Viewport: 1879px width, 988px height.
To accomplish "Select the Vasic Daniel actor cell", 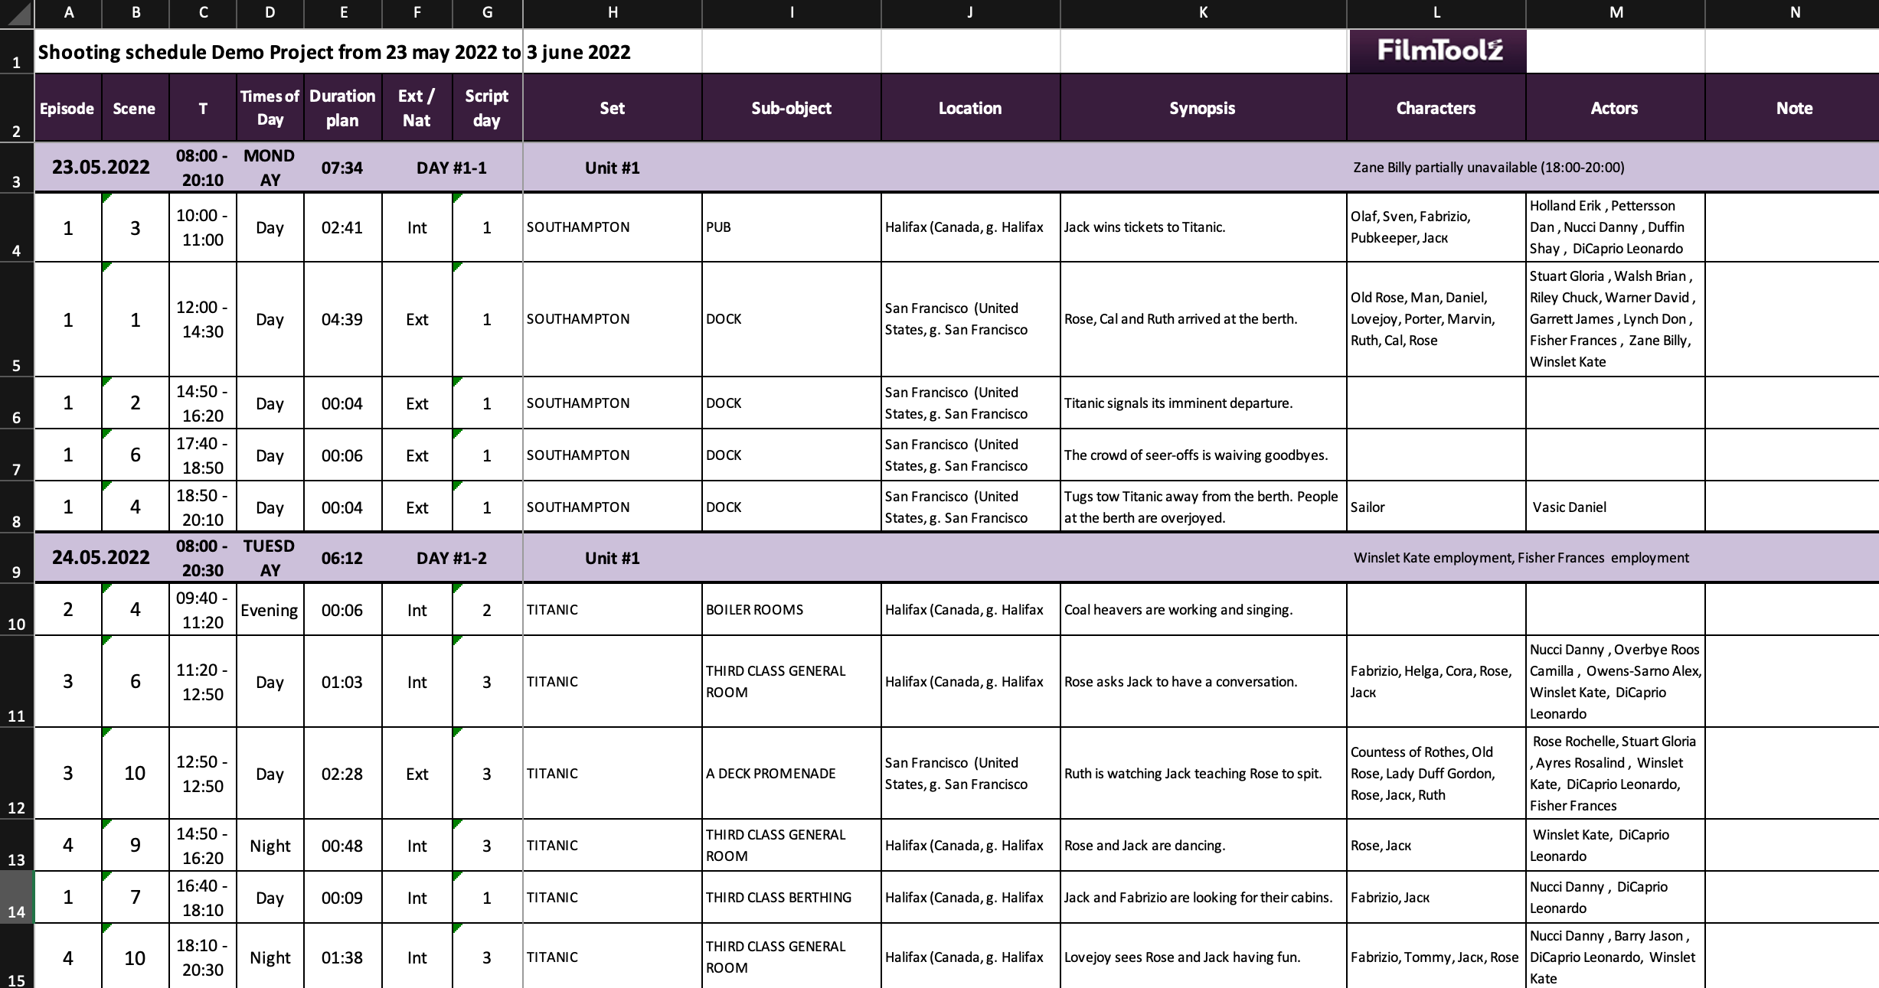I will coord(1615,507).
